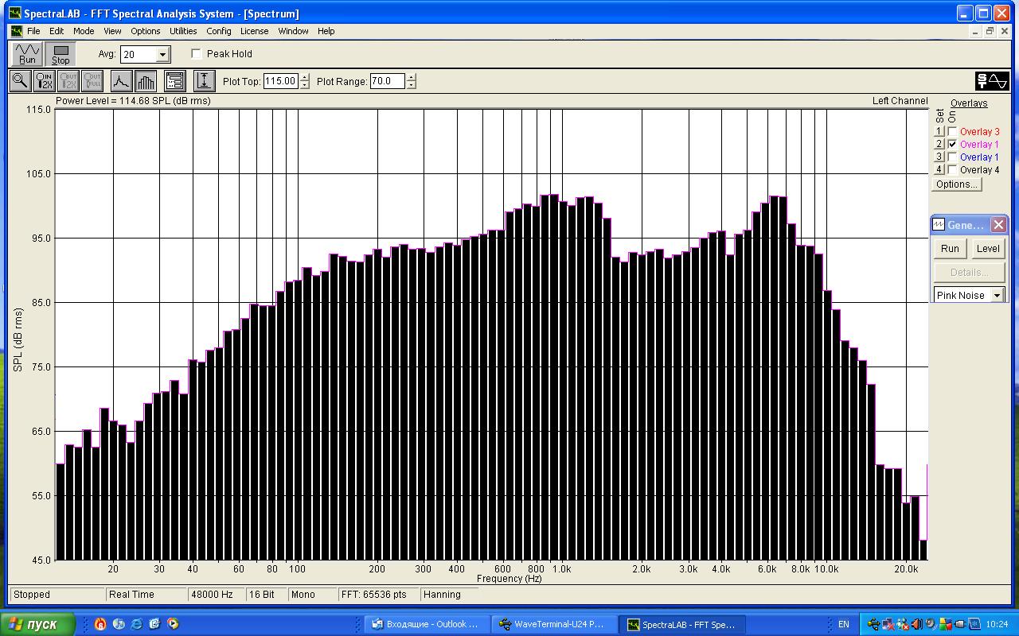Click overlay Set 2 button

coord(939,145)
